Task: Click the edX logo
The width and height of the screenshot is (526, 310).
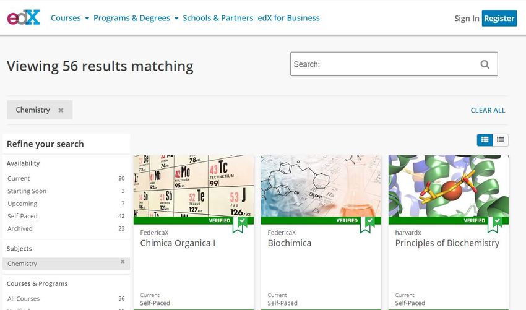Action: click(24, 17)
